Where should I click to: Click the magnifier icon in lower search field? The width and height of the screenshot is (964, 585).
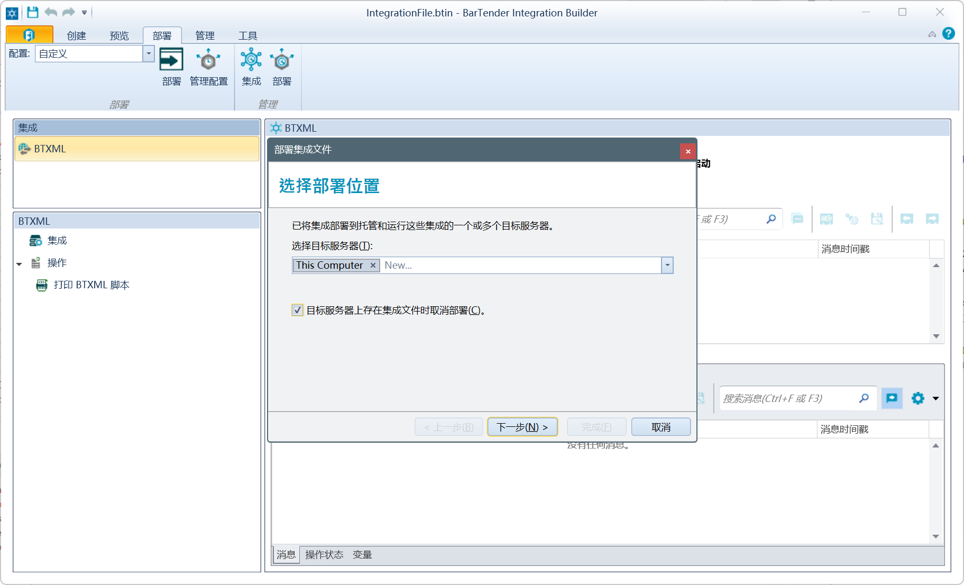pyautogui.click(x=864, y=398)
